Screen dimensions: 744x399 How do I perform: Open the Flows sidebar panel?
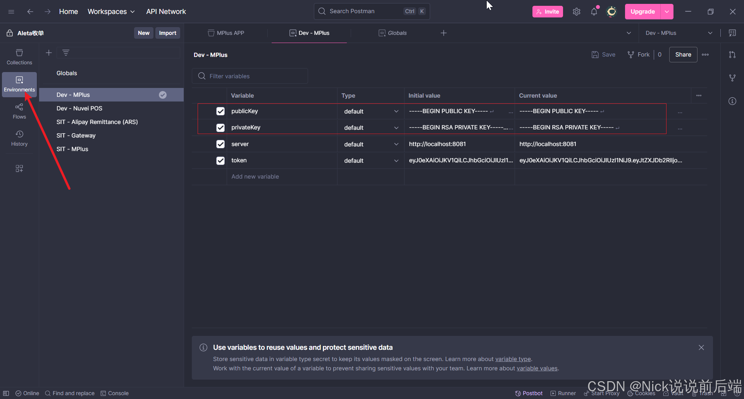coord(19,111)
